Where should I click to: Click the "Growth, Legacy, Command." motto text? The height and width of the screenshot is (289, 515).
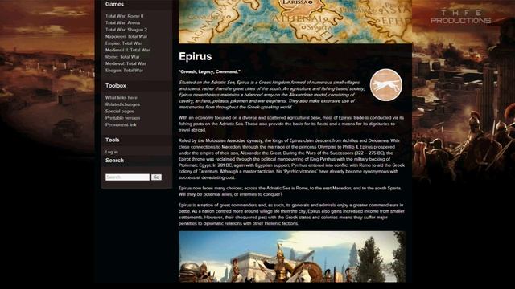coord(209,71)
